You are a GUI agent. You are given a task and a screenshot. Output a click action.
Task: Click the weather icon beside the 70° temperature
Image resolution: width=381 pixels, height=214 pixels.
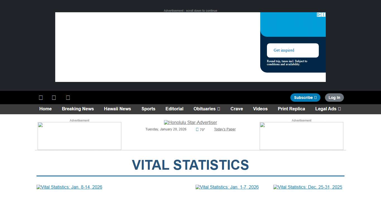coord(197,129)
